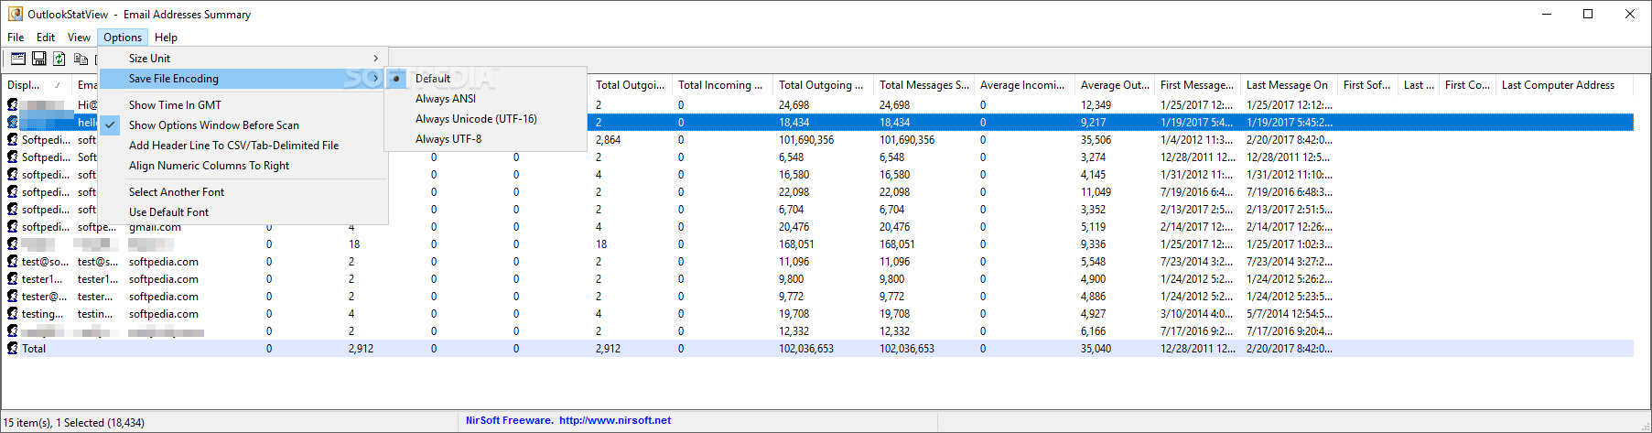Open the Help menu
The width and height of the screenshot is (1652, 433).
click(x=166, y=38)
